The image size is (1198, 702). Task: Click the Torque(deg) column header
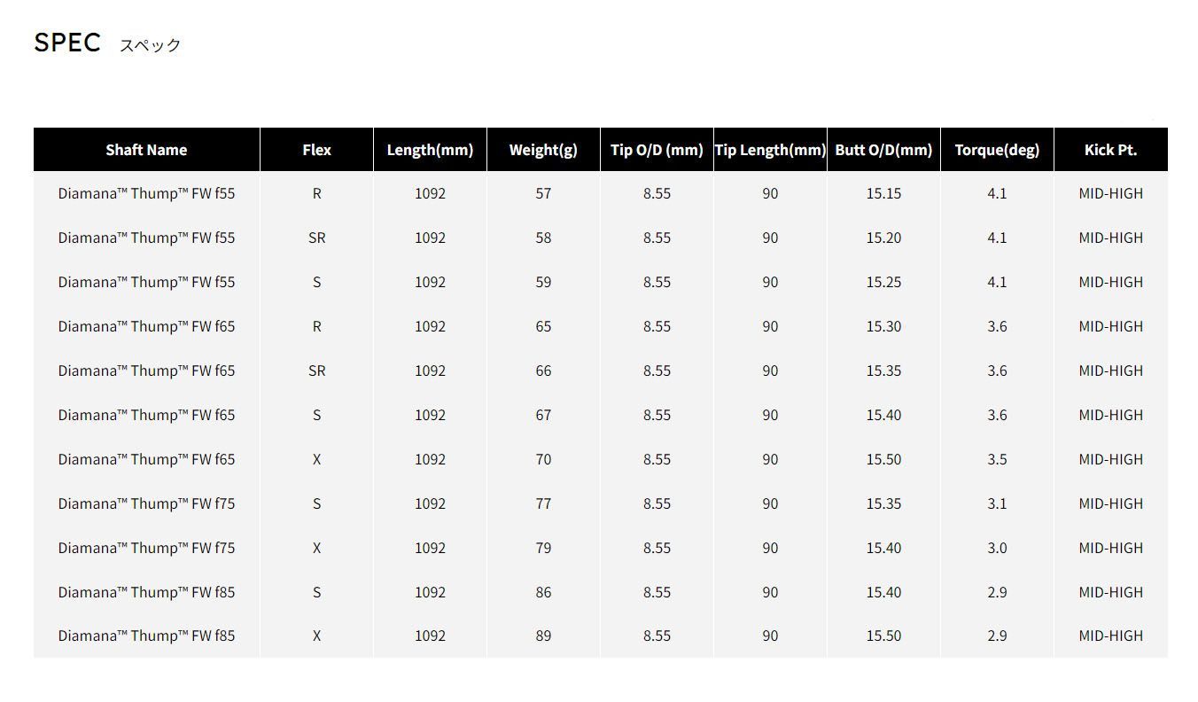pyautogui.click(x=997, y=150)
